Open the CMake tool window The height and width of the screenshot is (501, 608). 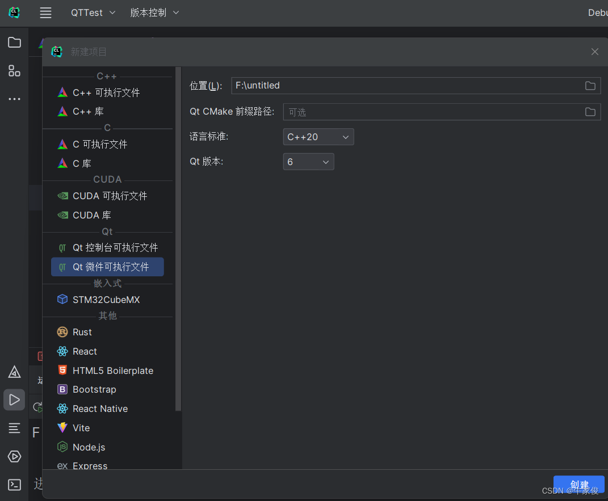tap(14, 372)
